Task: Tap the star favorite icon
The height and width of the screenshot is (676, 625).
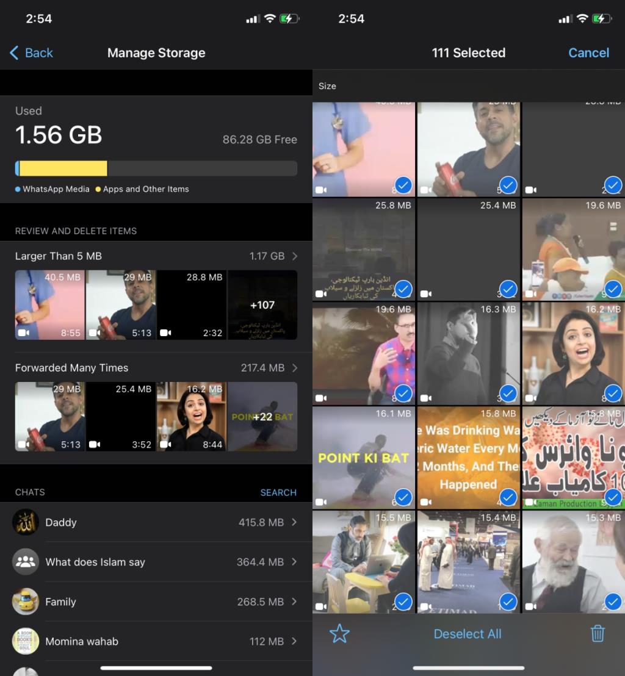Action: 339,633
